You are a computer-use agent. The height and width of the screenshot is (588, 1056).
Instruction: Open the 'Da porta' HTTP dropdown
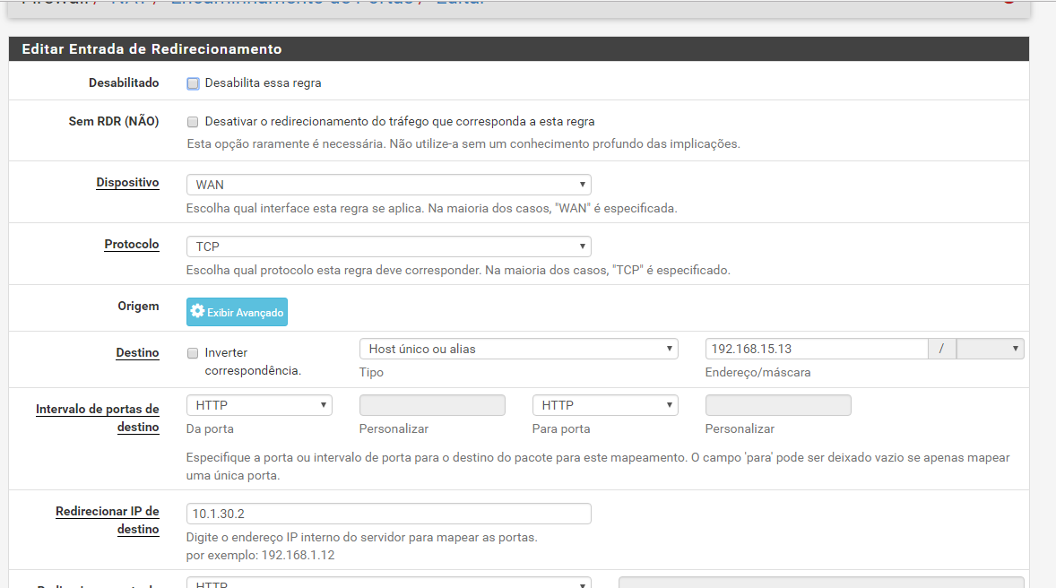pos(259,405)
